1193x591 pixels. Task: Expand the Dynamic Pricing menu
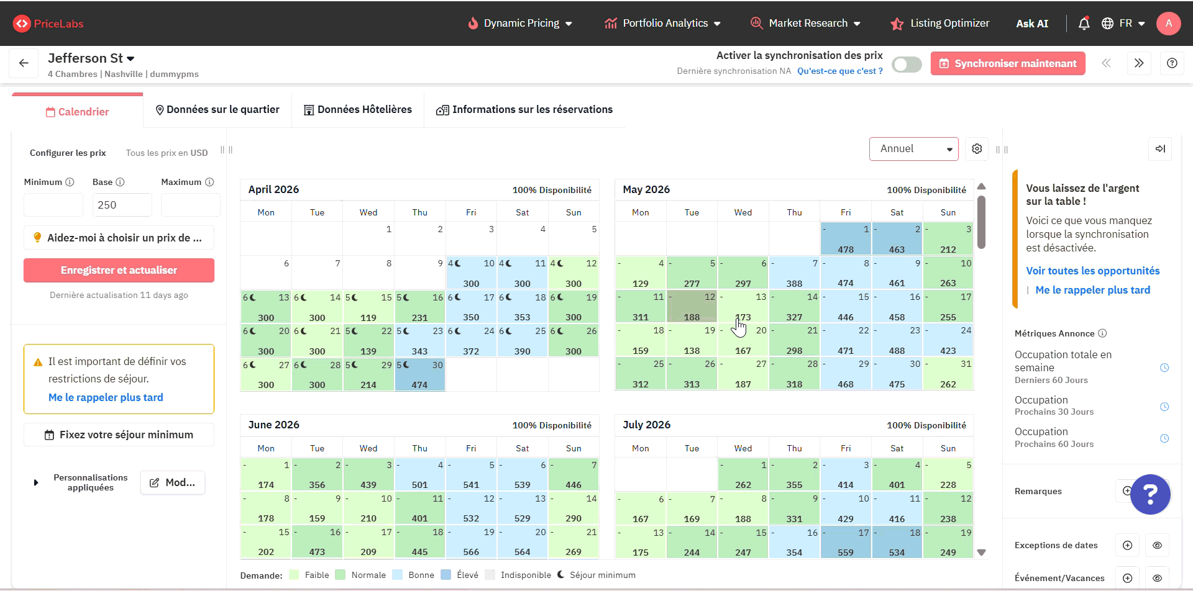coord(520,24)
